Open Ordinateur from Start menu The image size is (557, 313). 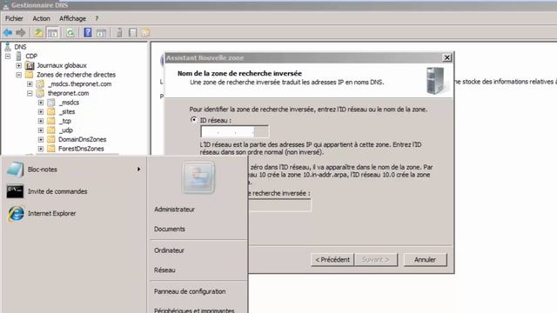coord(169,250)
